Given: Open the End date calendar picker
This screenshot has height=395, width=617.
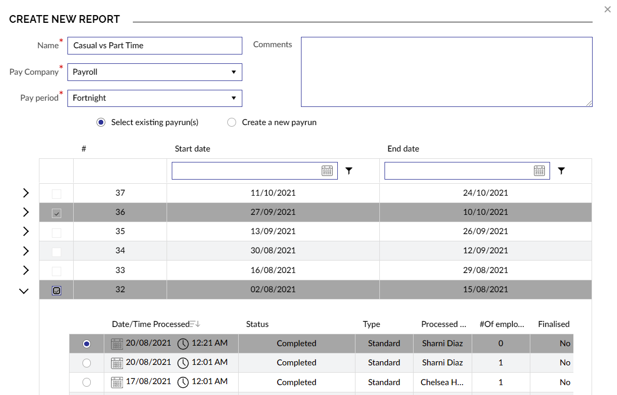Looking at the screenshot, I should pos(540,171).
